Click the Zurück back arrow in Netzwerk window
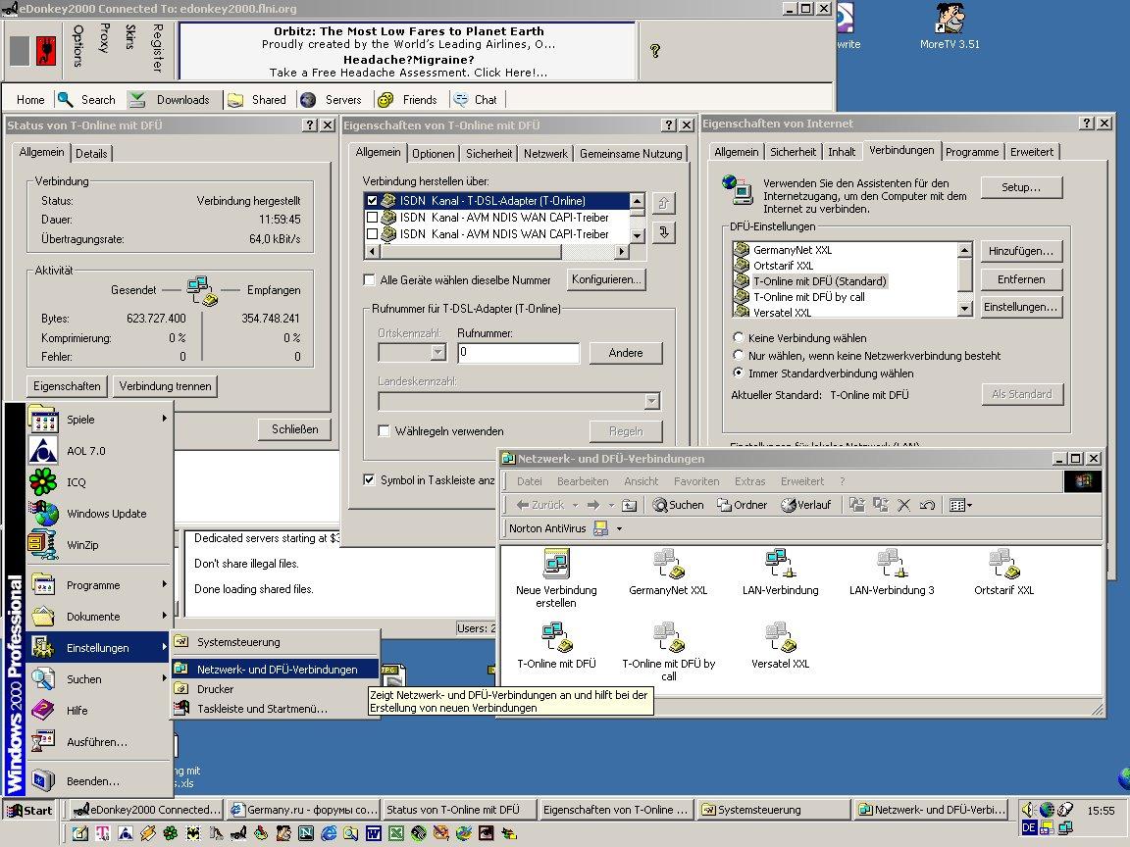Image resolution: width=1130 pixels, height=847 pixels. [540, 505]
